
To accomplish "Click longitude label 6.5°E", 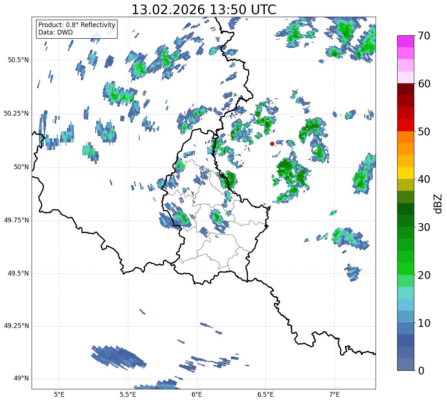I will [x=266, y=394].
